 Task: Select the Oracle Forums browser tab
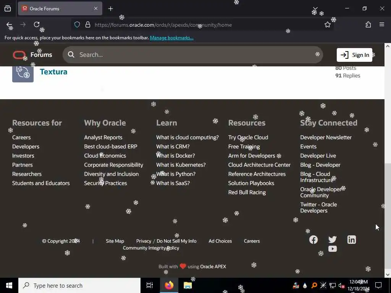(x=60, y=8)
